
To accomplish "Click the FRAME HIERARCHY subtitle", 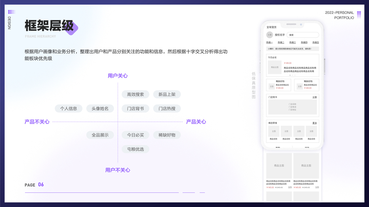I will pyautogui.click(x=40, y=36).
